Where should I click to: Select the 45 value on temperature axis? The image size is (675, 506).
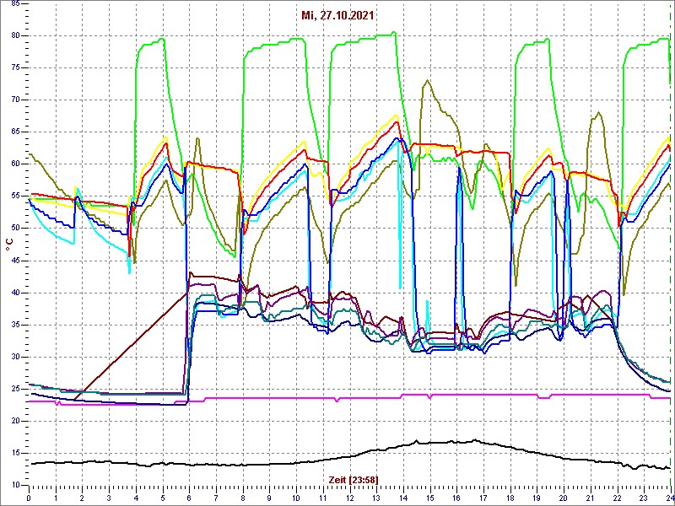(15, 261)
